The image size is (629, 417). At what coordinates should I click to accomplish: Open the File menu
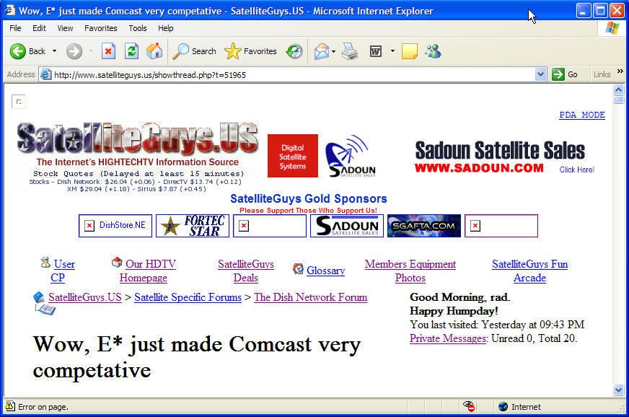15,28
